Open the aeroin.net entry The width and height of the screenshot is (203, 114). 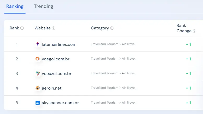(51, 88)
